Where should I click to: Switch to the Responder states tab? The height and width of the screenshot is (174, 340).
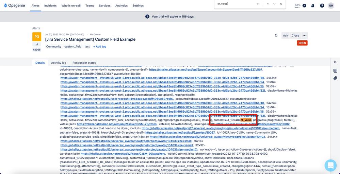[x=84, y=63]
